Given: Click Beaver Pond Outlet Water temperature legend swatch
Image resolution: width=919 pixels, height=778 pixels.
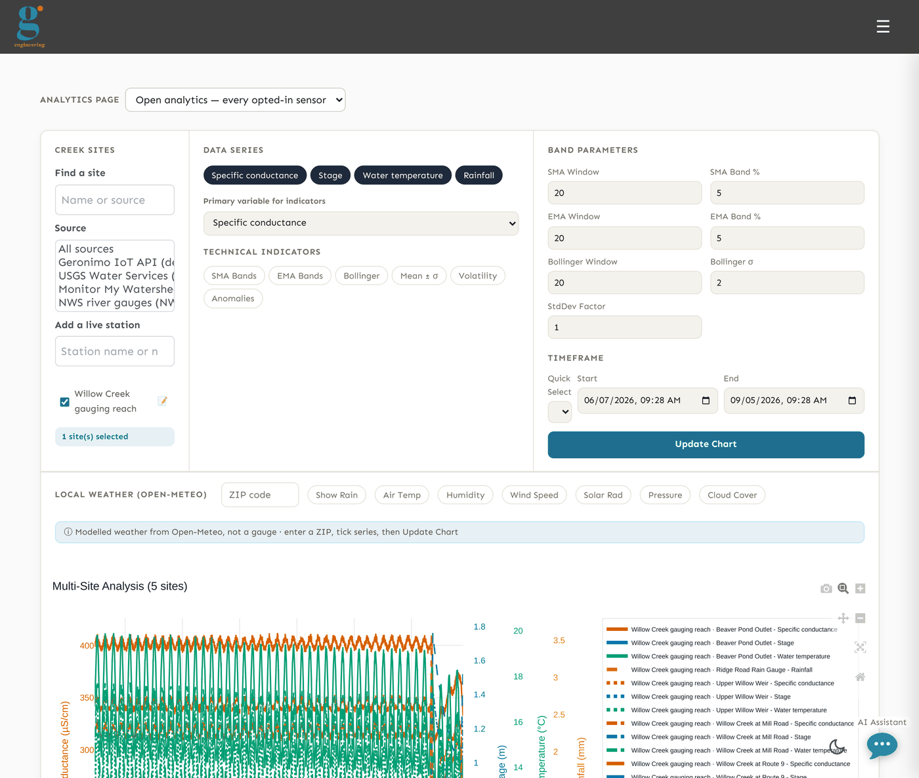Looking at the screenshot, I should (617, 657).
